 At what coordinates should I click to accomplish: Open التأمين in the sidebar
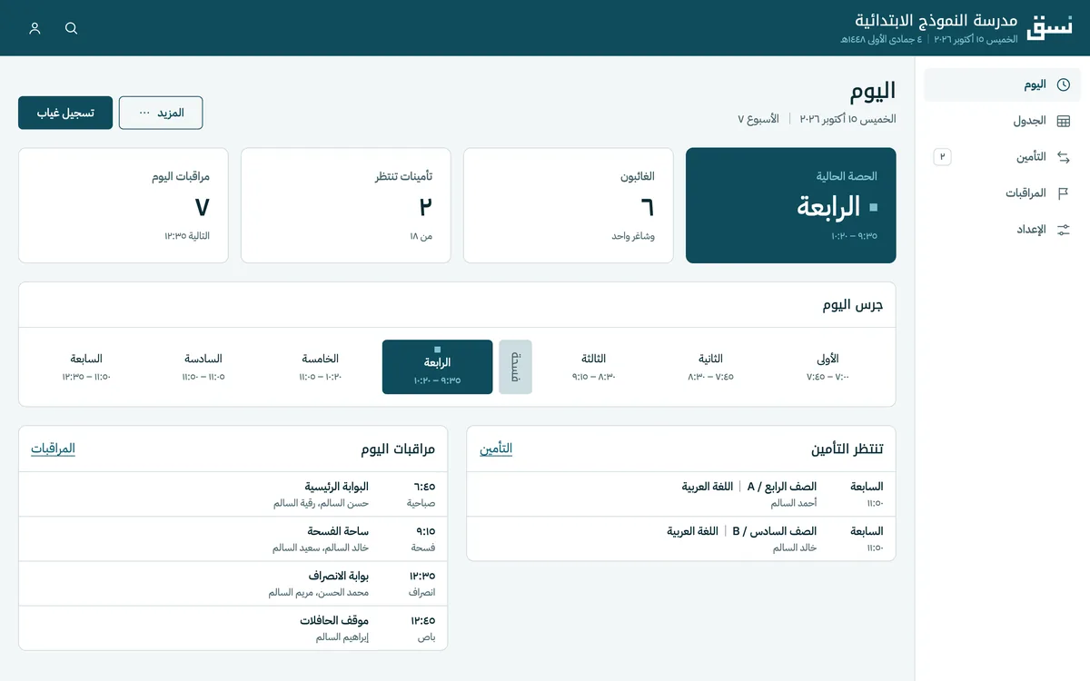1003,157
